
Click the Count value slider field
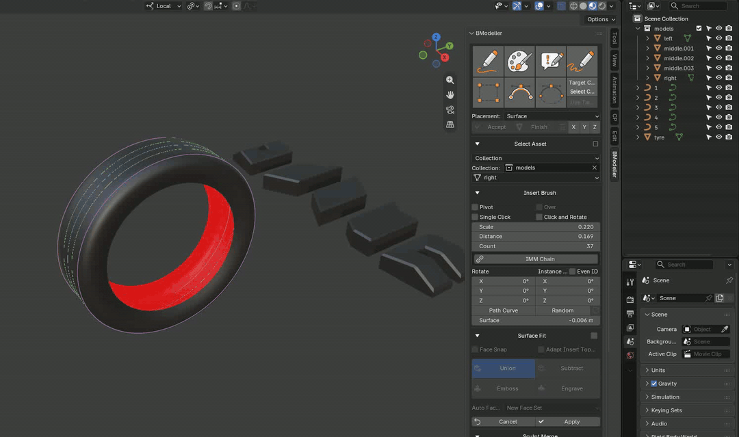coord(536,246)
